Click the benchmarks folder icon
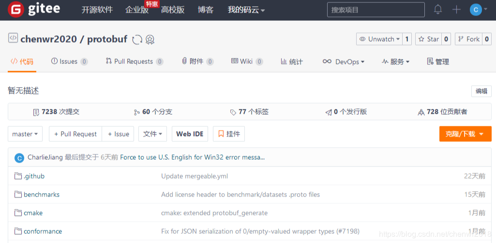The height and width of the screenshot is (243, 496). coord(18,194)
